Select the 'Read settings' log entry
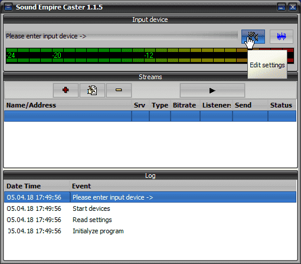 tap(150, 220)
